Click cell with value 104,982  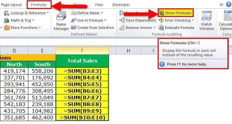[42, 111]
